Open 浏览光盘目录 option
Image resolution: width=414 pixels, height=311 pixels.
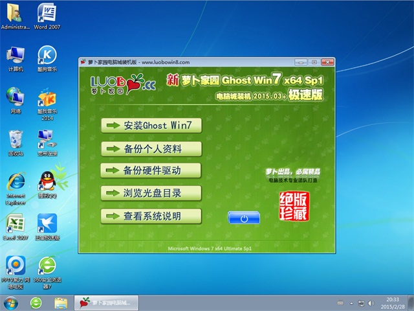click(x=151, y=193)
